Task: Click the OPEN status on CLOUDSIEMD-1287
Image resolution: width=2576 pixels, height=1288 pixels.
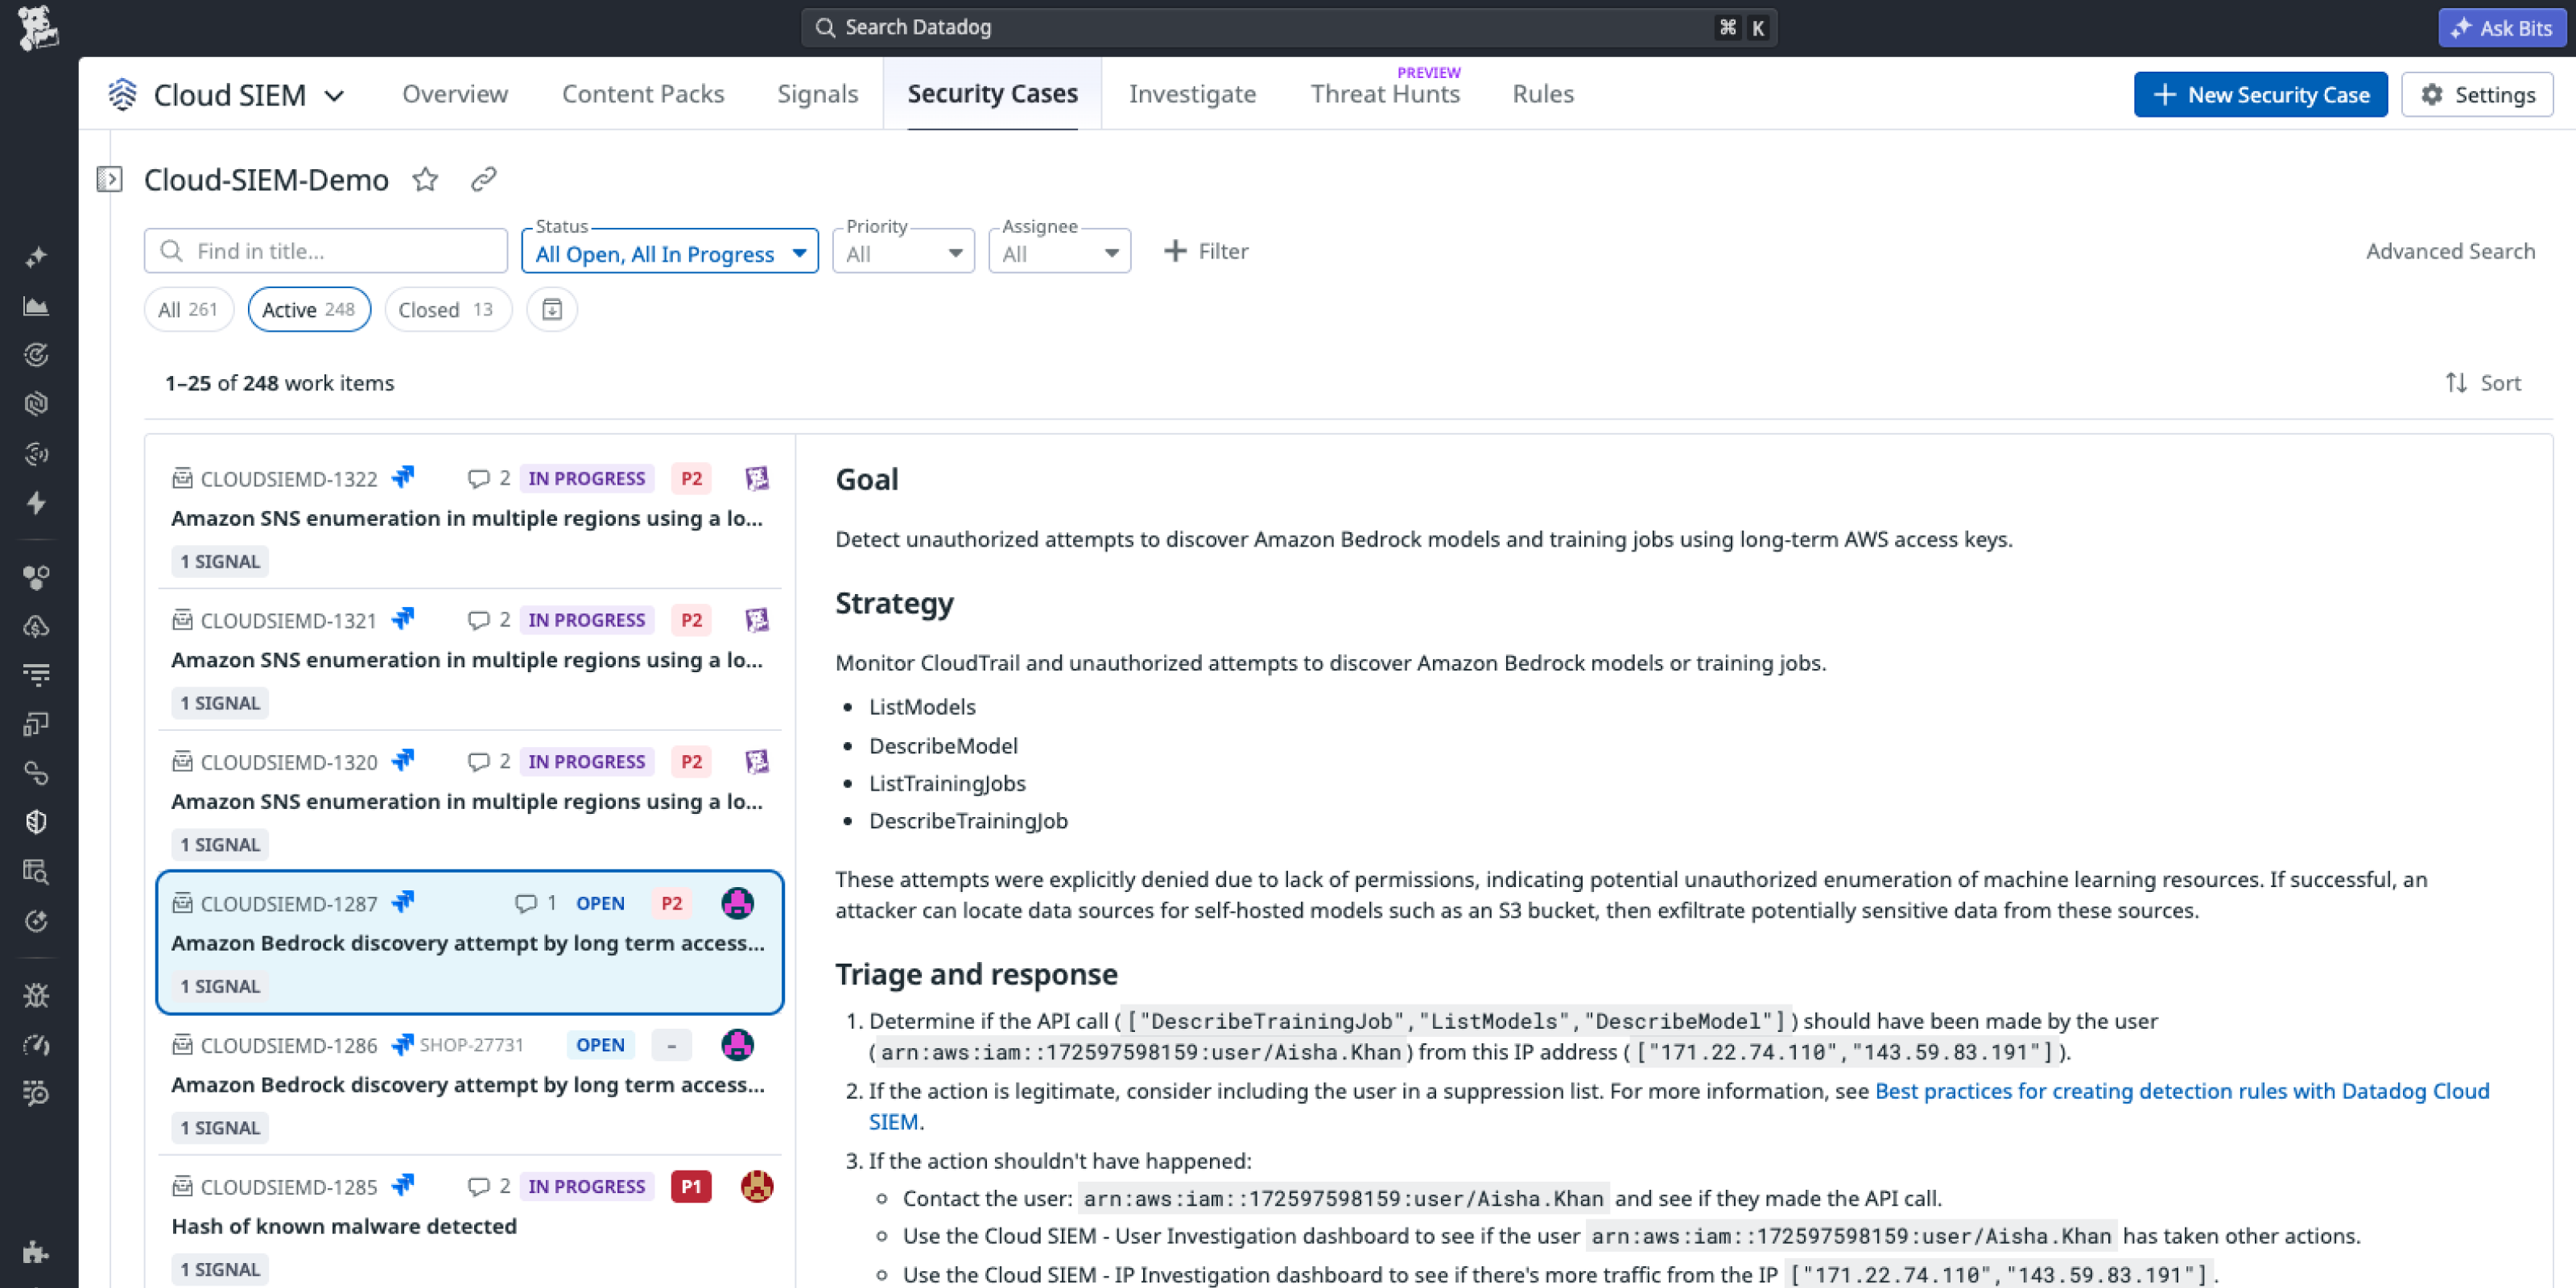Action: point(600,904)
